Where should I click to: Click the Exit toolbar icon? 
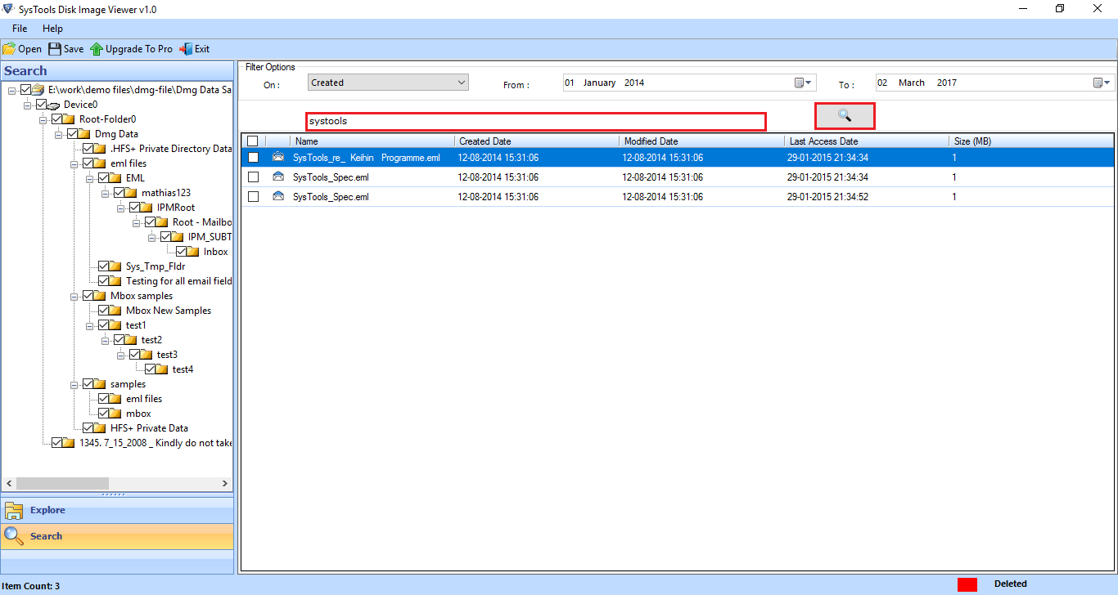point(194,48)
